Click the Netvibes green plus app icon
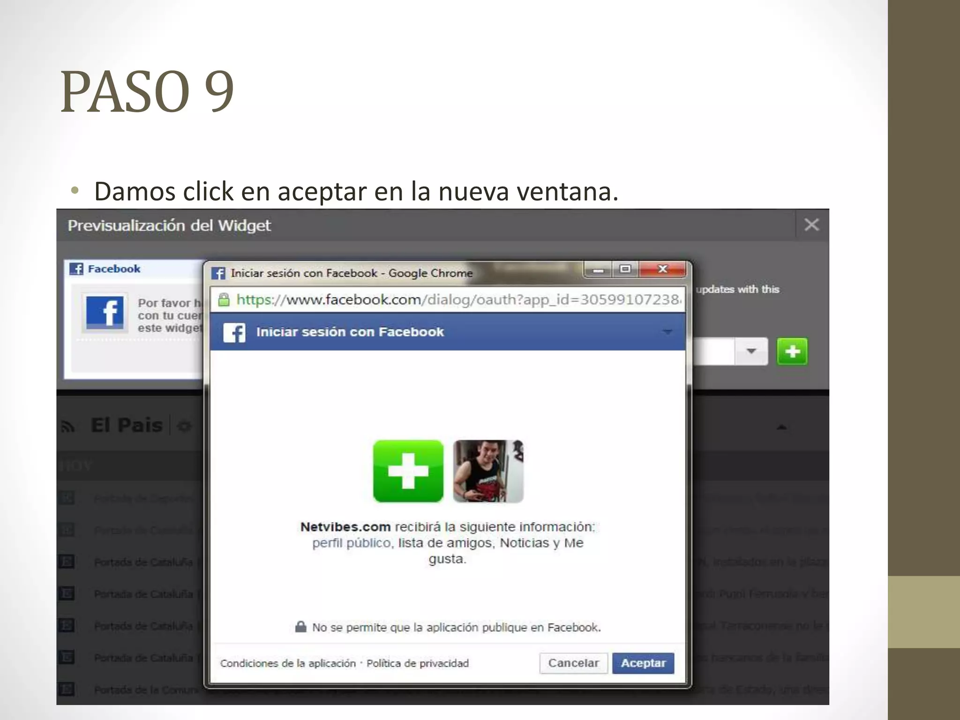 click(408, 471)
